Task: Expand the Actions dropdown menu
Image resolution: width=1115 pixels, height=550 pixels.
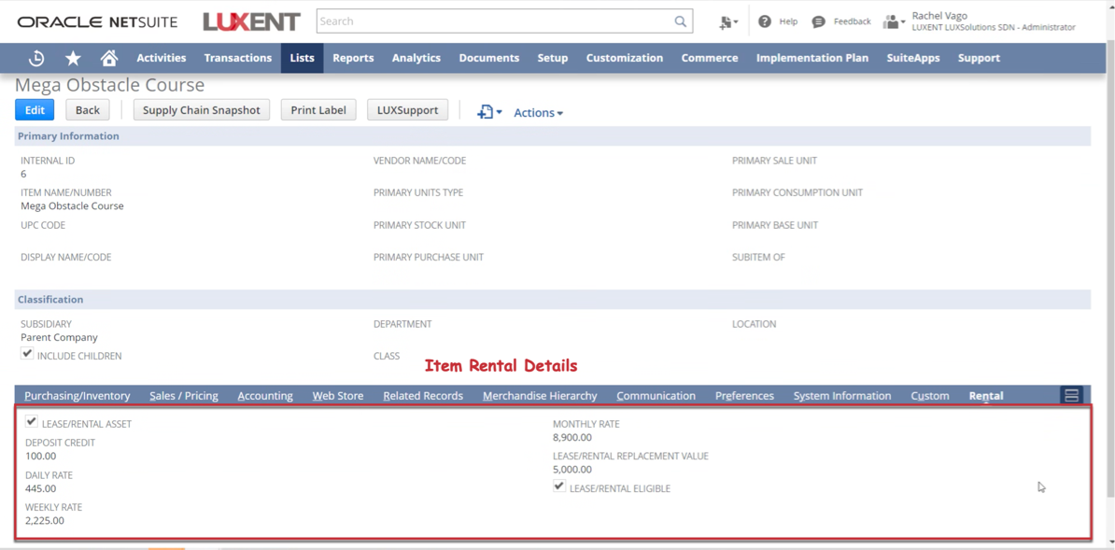Action: point(538,113)
